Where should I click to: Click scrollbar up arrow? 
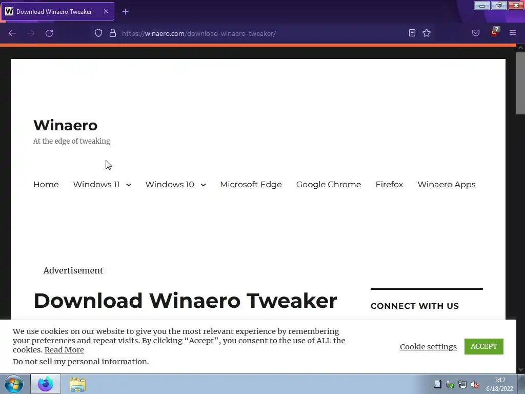(521, 48)
